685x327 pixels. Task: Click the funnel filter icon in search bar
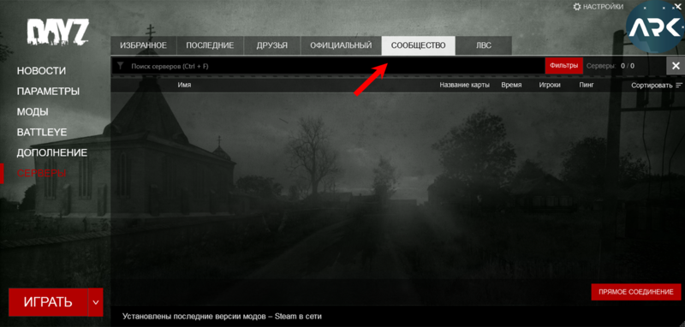[x=121, y=66]
